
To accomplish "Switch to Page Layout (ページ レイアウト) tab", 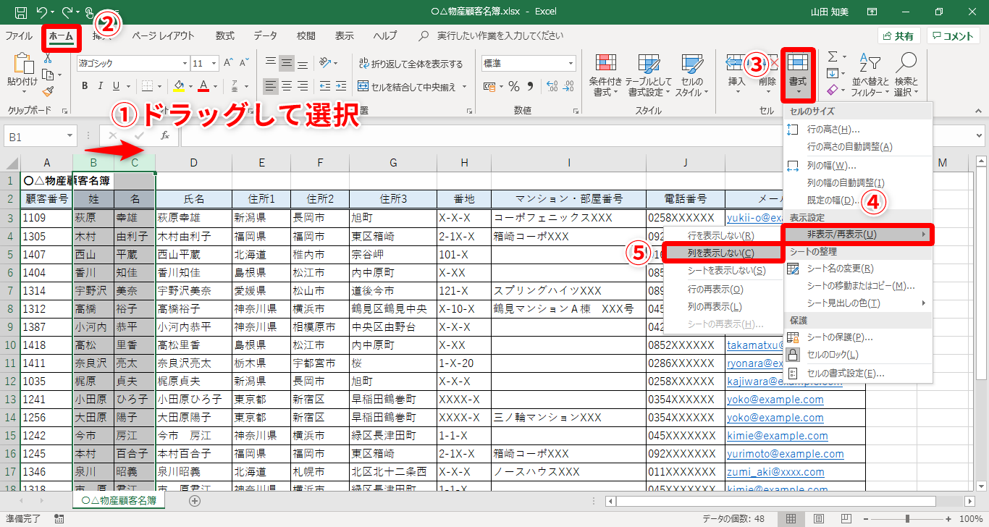I will (x=163, y=35).
